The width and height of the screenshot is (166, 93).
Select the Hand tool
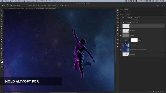click(x=2, y=53)
